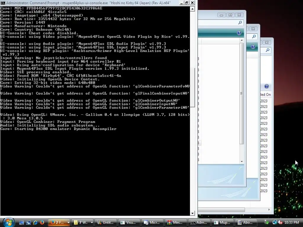
Task: Click the network status tray icon
Action: pyautogui.click(x=275, y=223)
